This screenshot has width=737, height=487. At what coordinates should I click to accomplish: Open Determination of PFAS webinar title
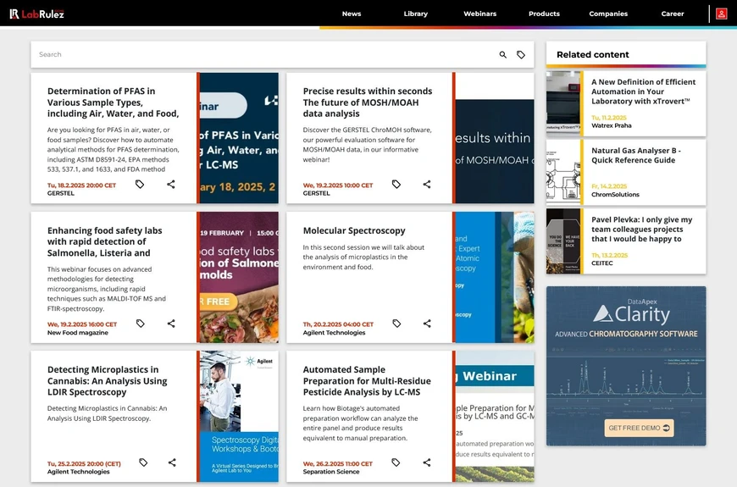click(x=114, y=102)
